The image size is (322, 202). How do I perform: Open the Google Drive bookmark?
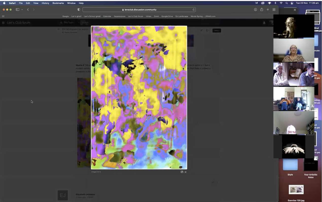(x=167, y=16)
